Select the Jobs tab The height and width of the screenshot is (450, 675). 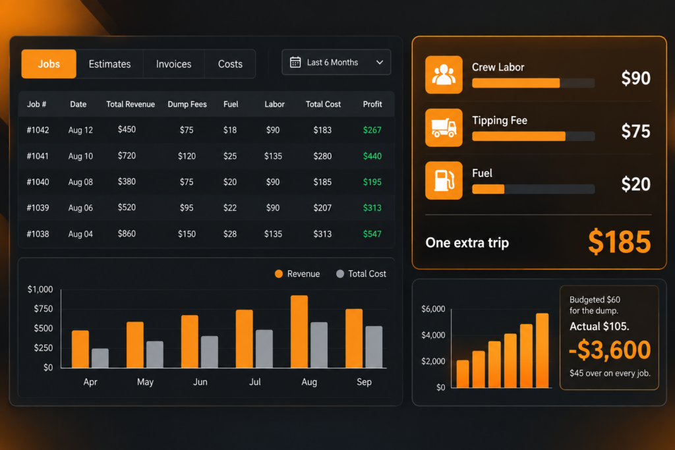pos(49,64)
